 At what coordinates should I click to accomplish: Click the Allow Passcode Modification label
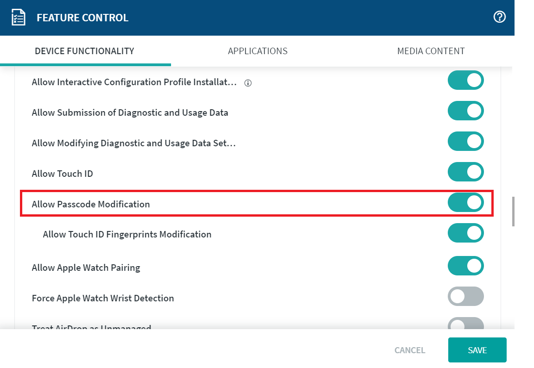[91, 204]
